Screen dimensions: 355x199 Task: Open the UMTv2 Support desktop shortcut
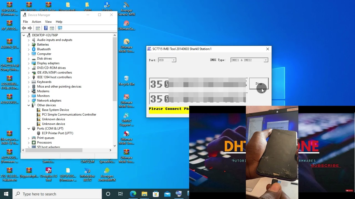coord(126,119)
